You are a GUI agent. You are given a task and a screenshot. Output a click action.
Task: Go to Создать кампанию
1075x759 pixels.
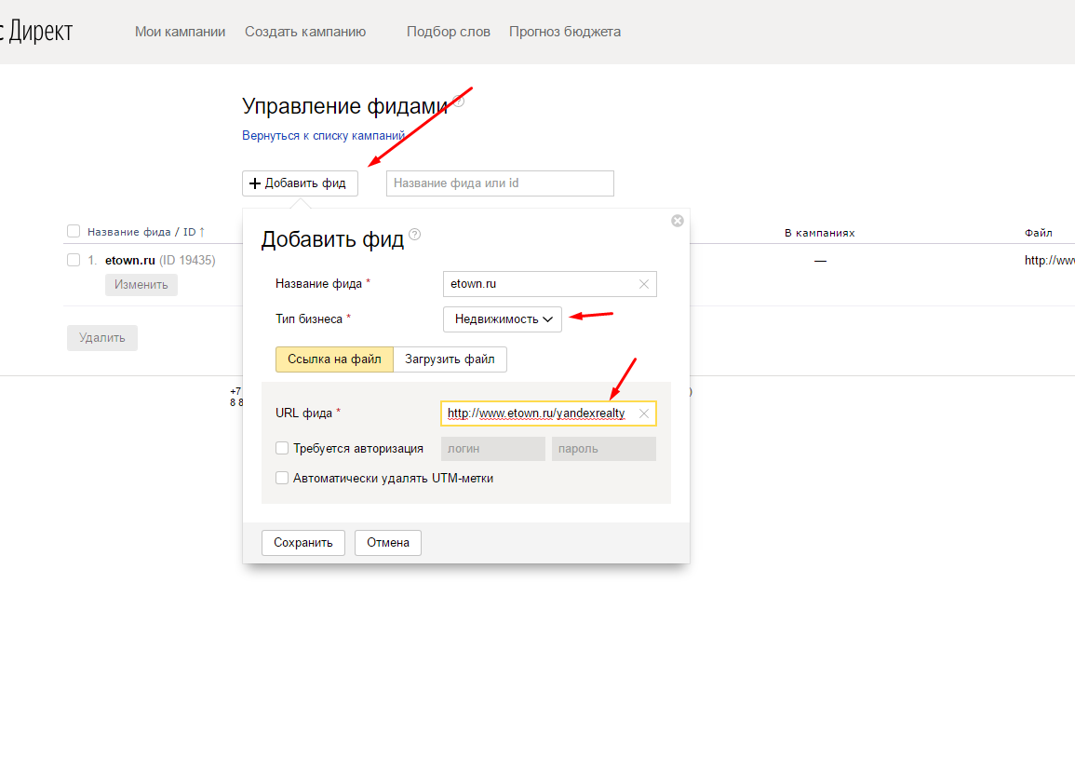305,32
